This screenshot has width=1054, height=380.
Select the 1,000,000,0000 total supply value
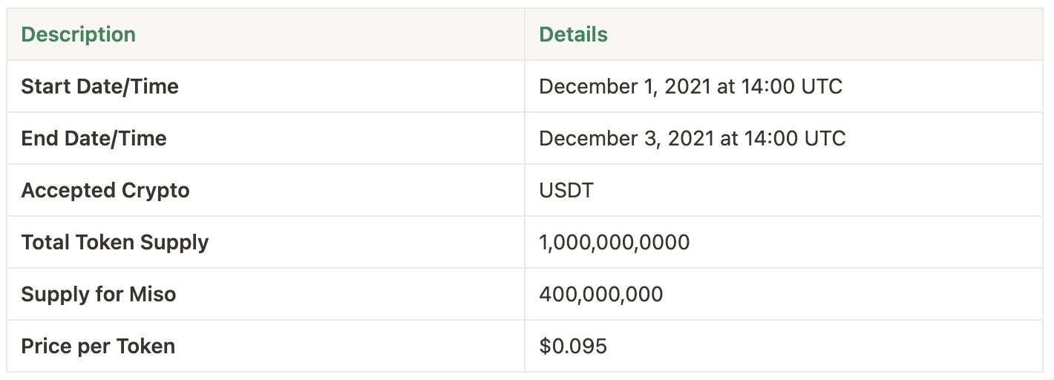pos(614,242)
